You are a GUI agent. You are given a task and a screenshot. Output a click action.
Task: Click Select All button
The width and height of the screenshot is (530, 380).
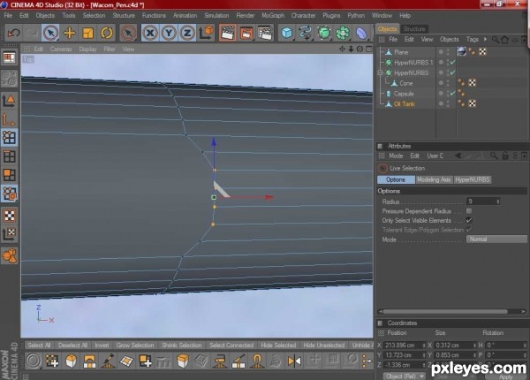click(x=39, y=346)
